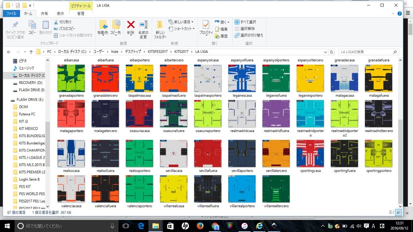Select KIT MEXICO folder in navigation pane
Screen dimensions: 413x232
28,128
